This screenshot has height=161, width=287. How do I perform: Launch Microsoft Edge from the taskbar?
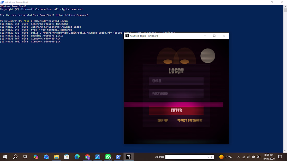(x=77, y=157)
